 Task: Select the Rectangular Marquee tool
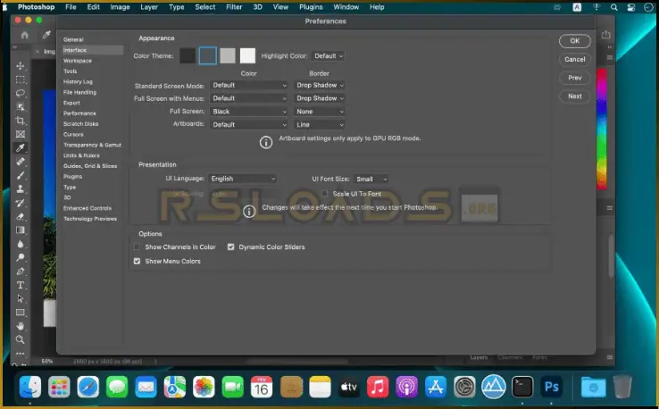21,79
